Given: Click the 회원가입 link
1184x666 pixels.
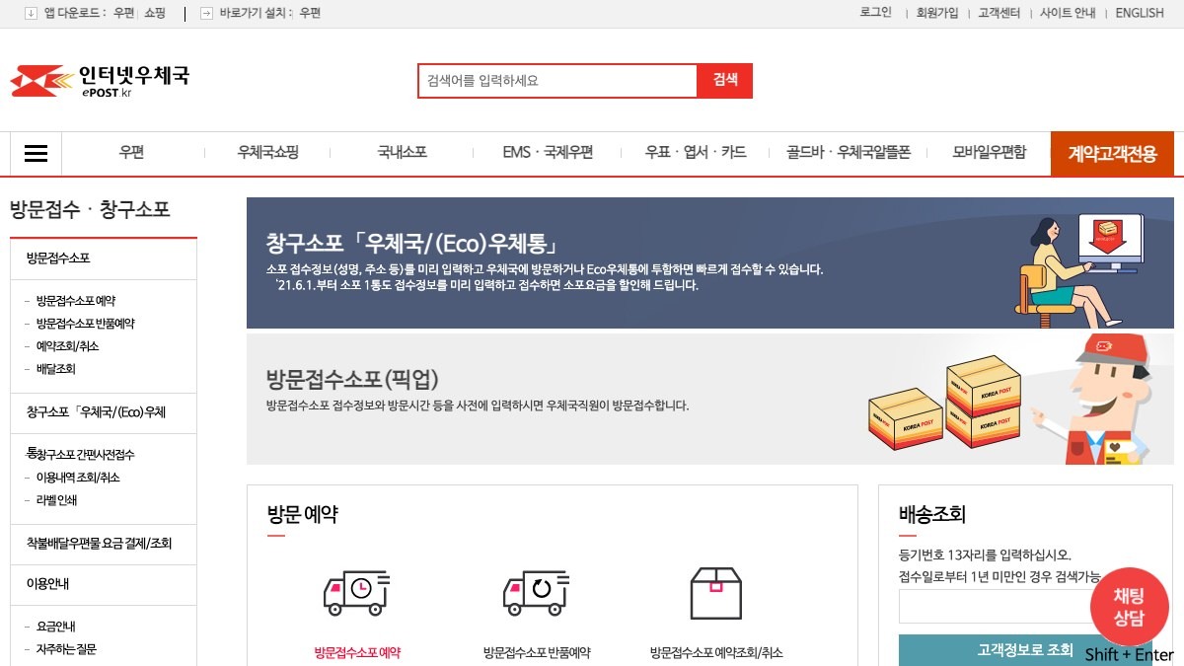Looking at the screenshot, I should pyautogui.click(x=937, y=13).
